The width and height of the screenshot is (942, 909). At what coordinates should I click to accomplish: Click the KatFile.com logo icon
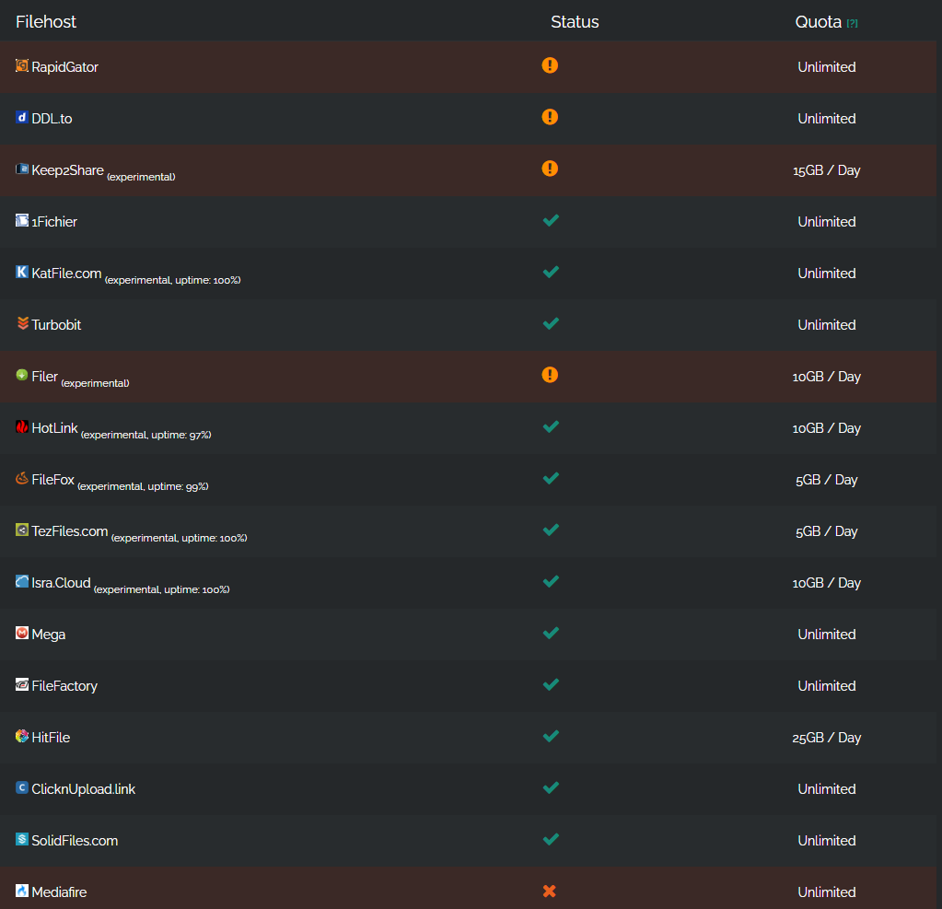(22, 272)
